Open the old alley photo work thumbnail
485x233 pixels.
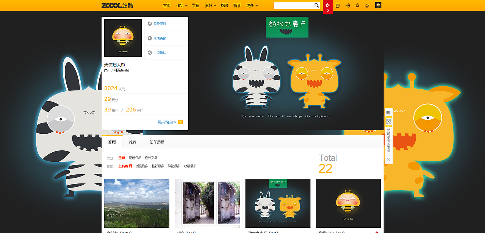tap(207, 203)
